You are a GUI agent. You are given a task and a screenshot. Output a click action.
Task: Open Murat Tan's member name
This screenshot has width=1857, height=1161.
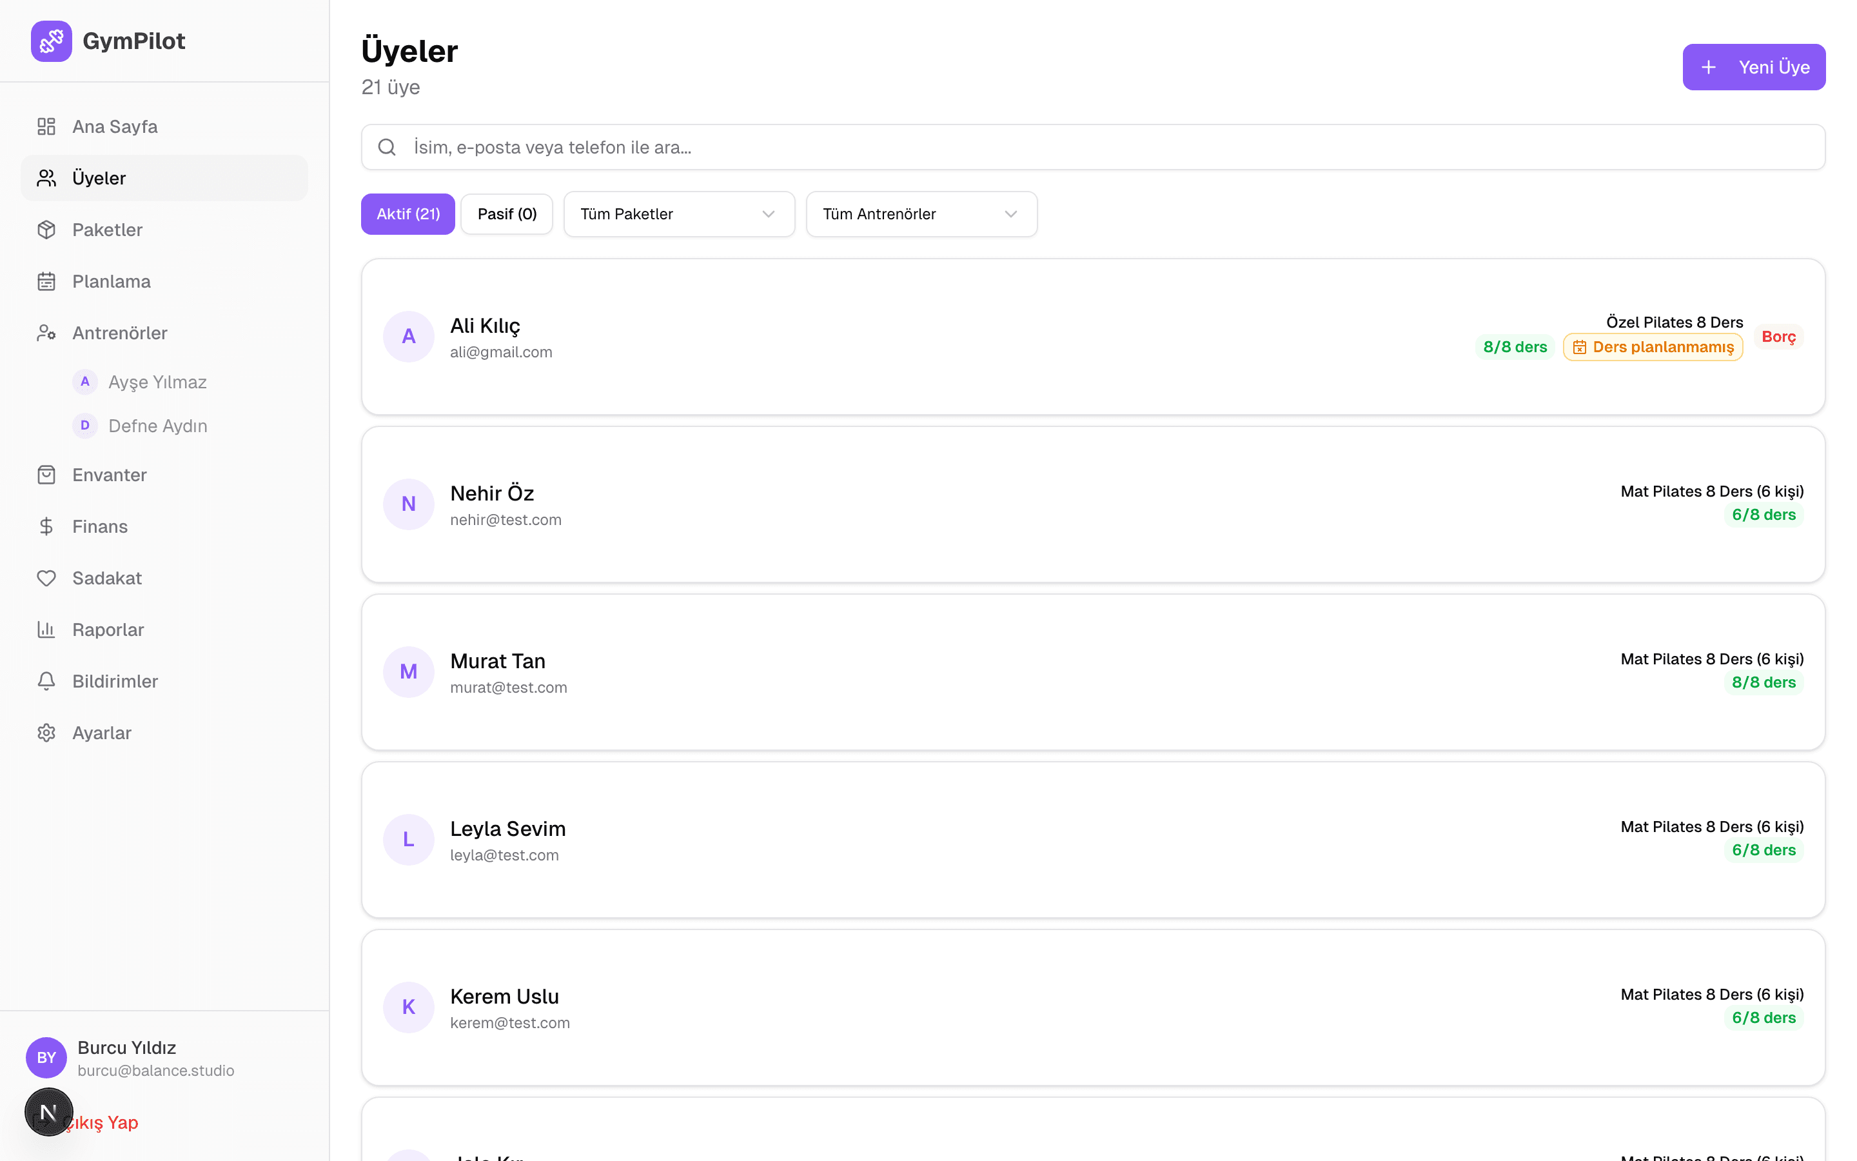(x=497, y=661)
